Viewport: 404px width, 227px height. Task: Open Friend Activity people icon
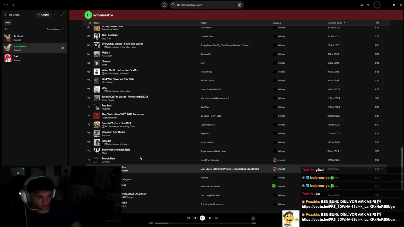click(368, 5)
